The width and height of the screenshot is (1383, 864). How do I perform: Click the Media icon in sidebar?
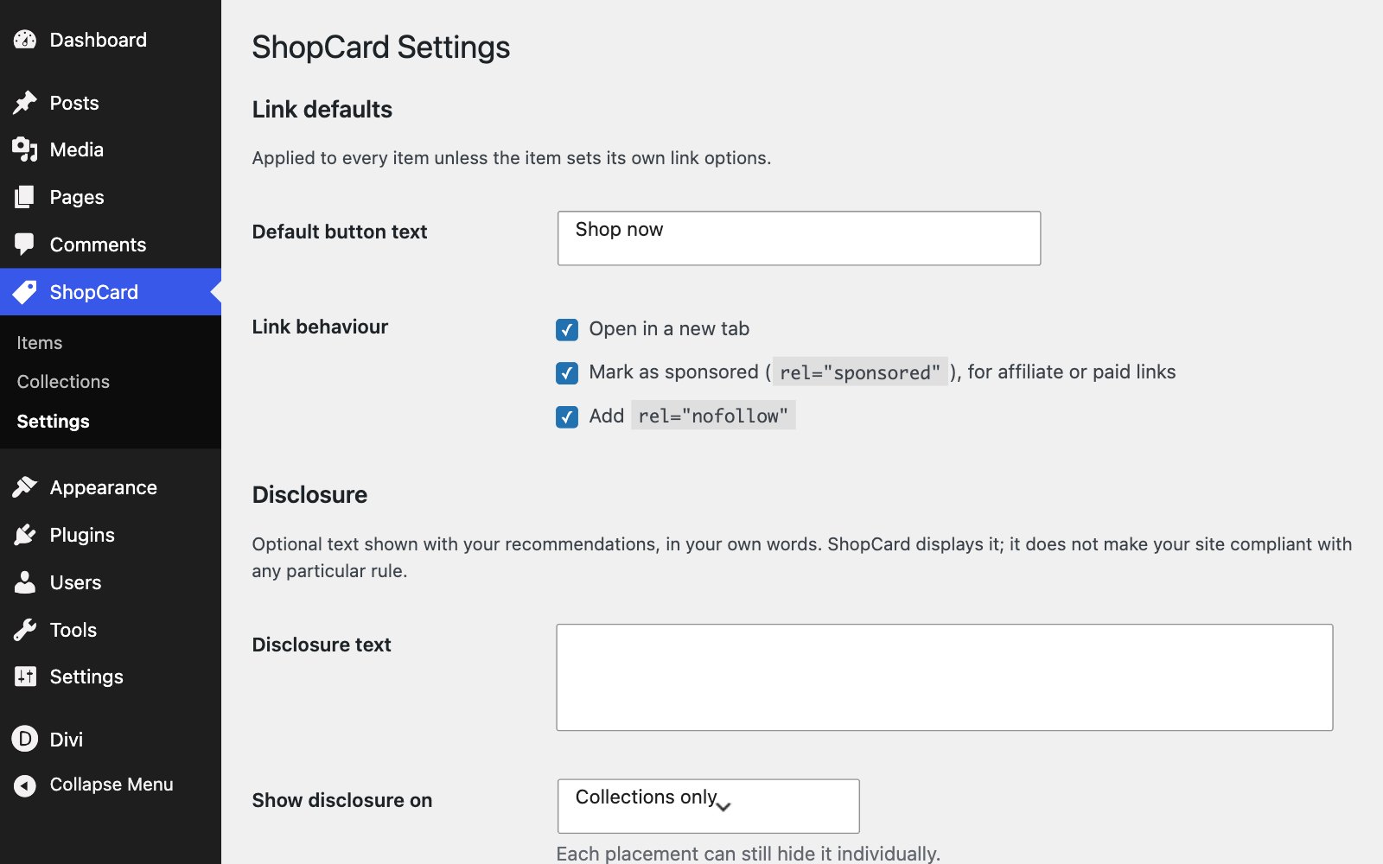coord(25,149)
